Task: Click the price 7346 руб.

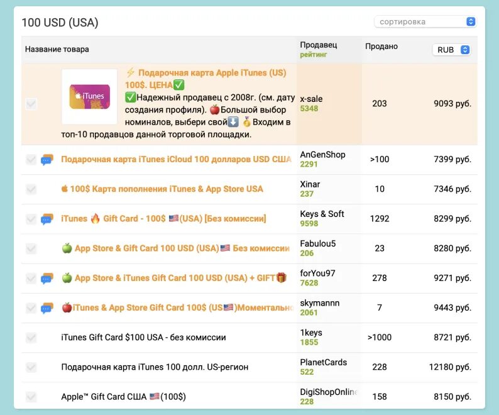Action: coord(452,189)
